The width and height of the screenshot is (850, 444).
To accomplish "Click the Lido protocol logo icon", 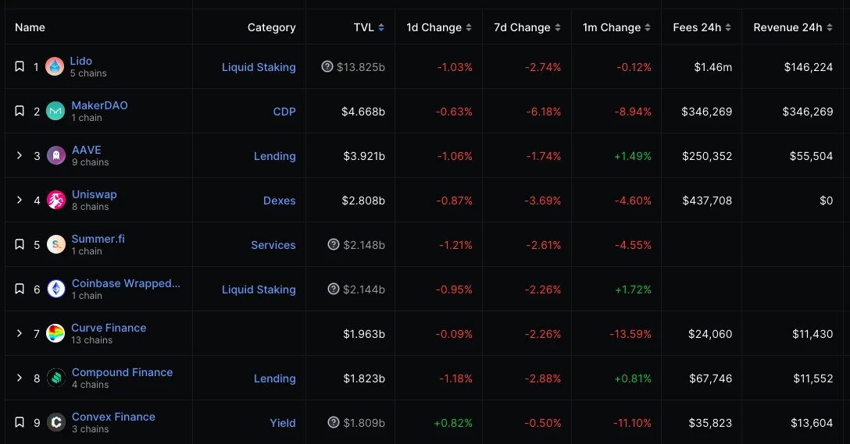I will pos(55,67).
